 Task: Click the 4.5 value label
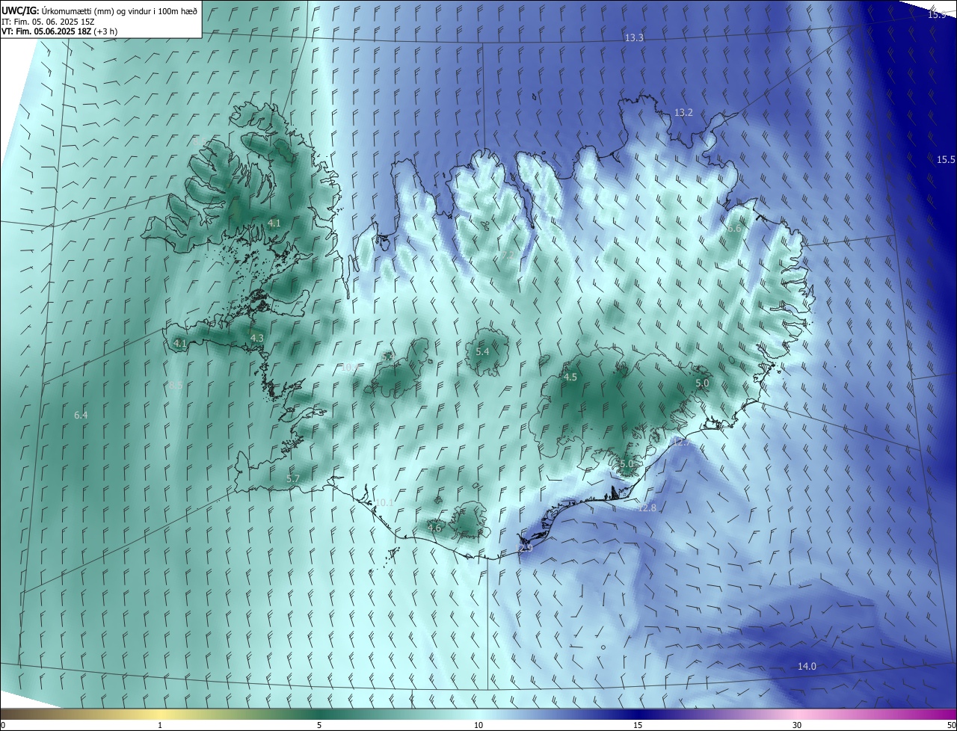(x=570, y=377)
